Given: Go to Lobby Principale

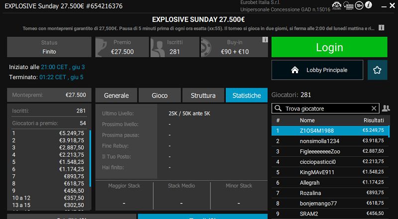Looking at the screenshot, I should coord(317,70).
